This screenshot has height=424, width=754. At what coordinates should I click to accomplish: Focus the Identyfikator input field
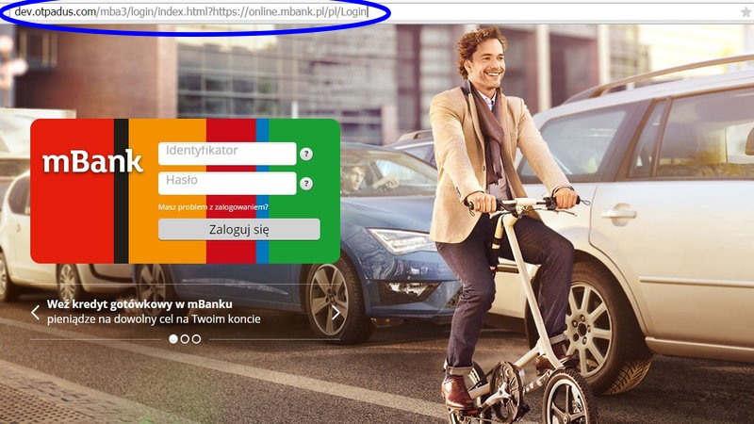coord(227,154)
